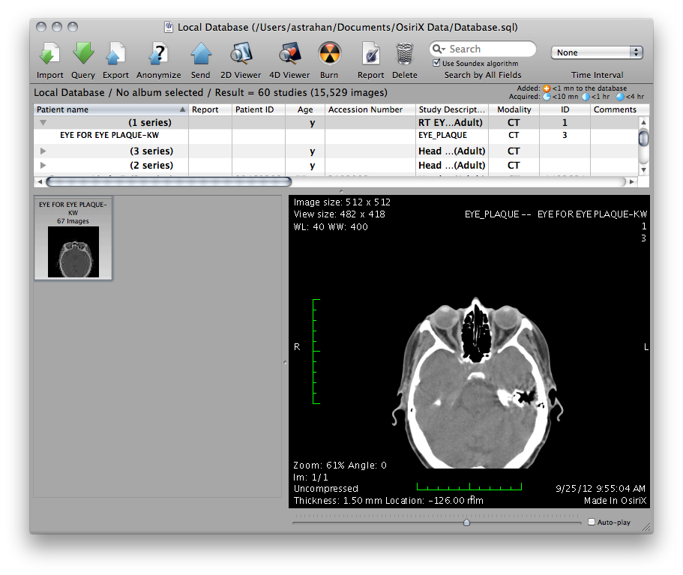Image resolution: width=683 pixels, height=575 pixels.
Task: Collapse the expanded (1 series) study row
Action: pyautogui.click(x=43, y=122)
